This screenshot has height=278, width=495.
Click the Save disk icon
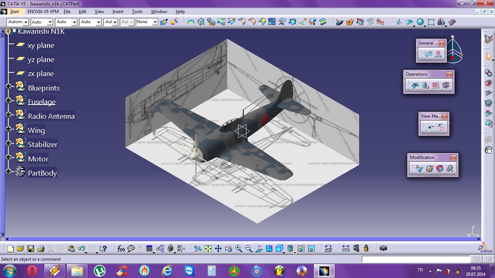30,249
